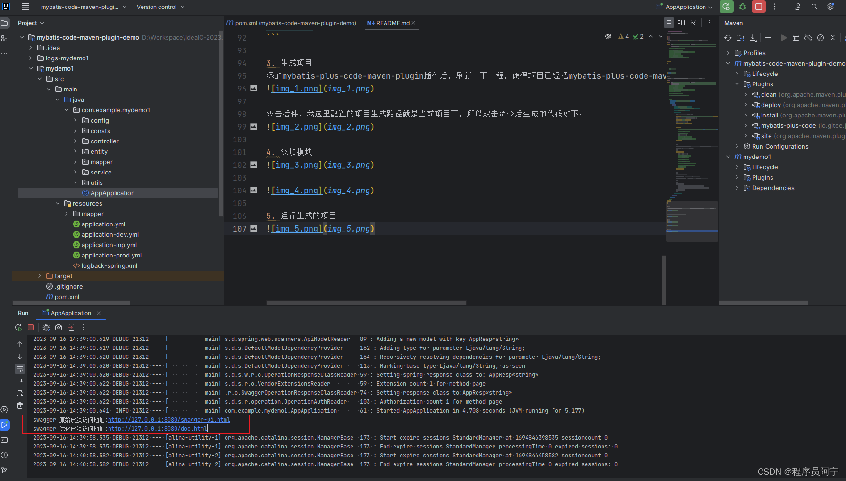Jump to next highlighted problem arrow
Screen dimensions: 846x481
coord(661,36)
